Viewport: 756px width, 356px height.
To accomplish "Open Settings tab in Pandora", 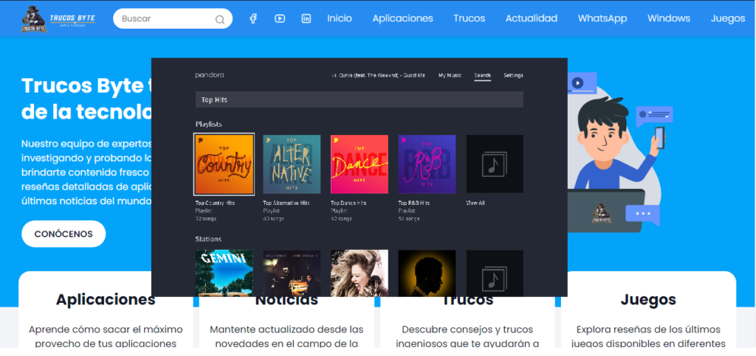I will point(514,75).
